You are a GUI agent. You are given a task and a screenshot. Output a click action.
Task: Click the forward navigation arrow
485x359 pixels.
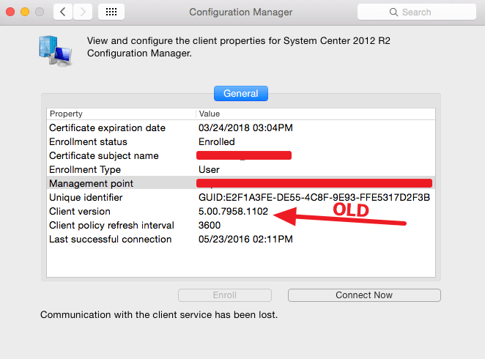[x=83, y=12]
